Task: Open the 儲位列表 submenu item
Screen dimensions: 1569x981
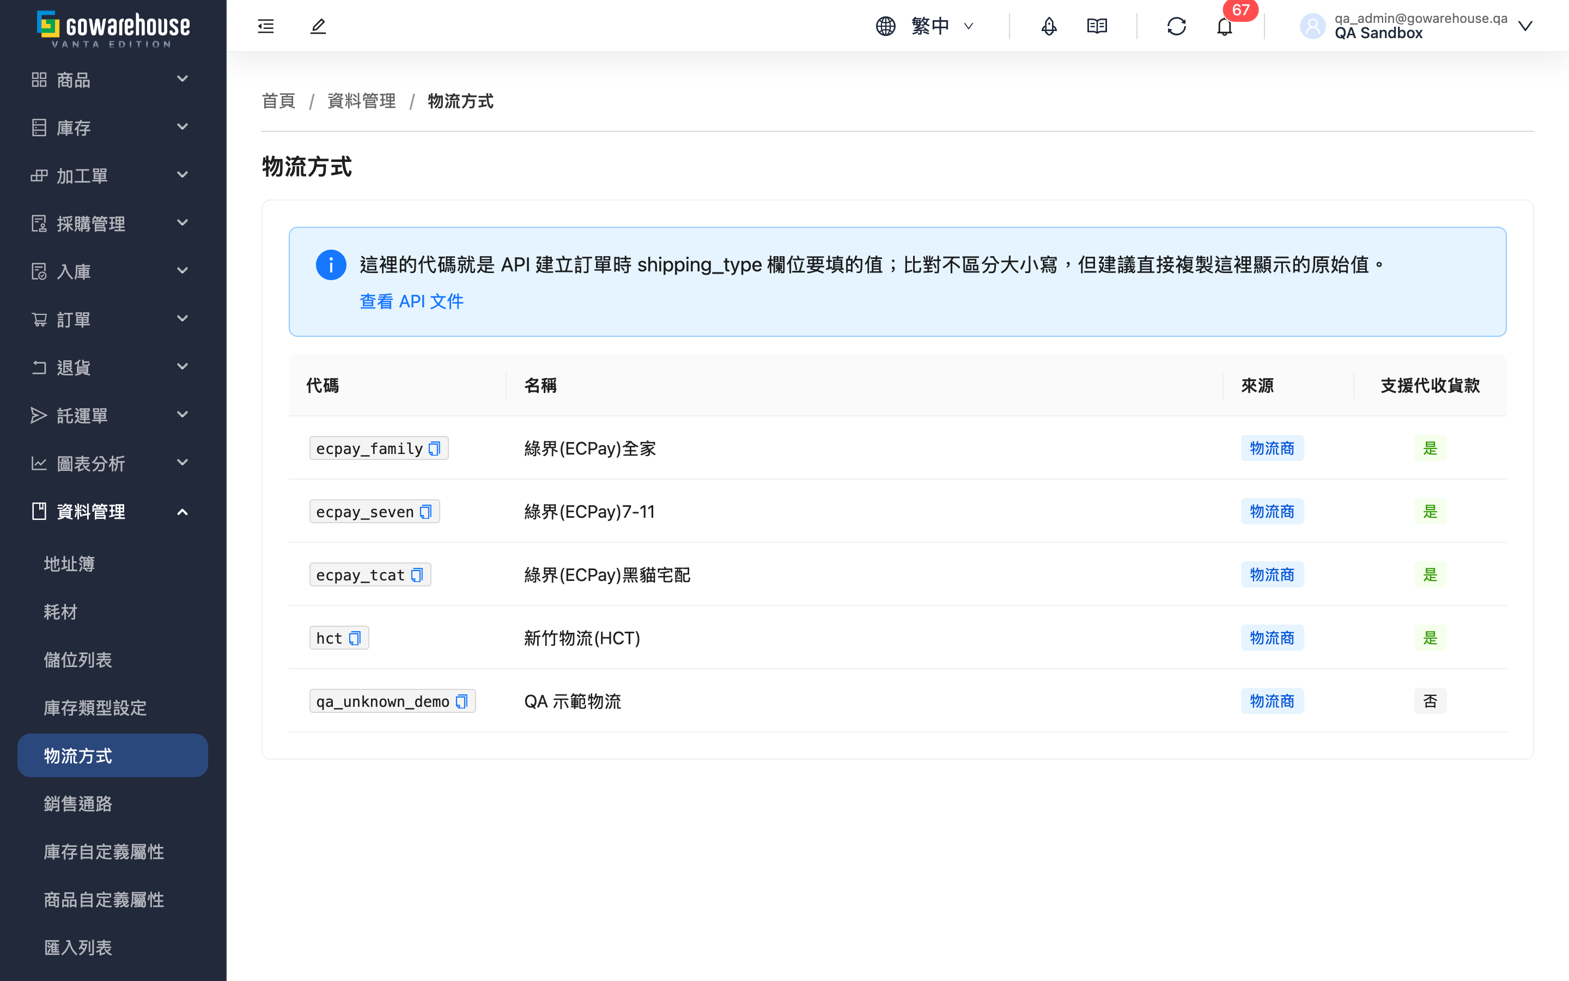Action: click(113, 660)
